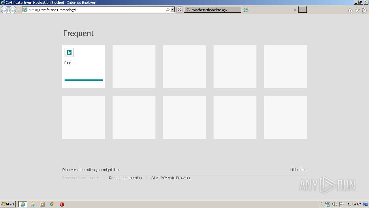Open the recent pages dropdown arrow
Screen dimensions: 369x208
(19, 10)
